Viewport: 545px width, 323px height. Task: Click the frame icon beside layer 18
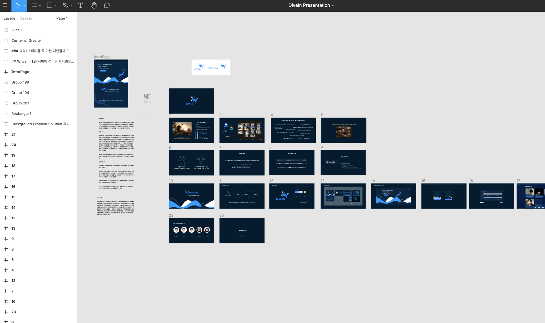6,166
